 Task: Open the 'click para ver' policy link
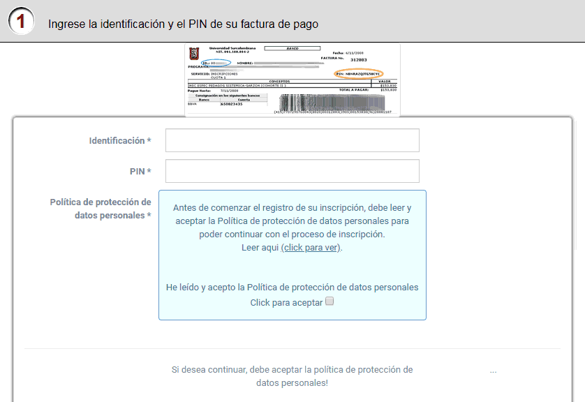(x=311, y=248)
